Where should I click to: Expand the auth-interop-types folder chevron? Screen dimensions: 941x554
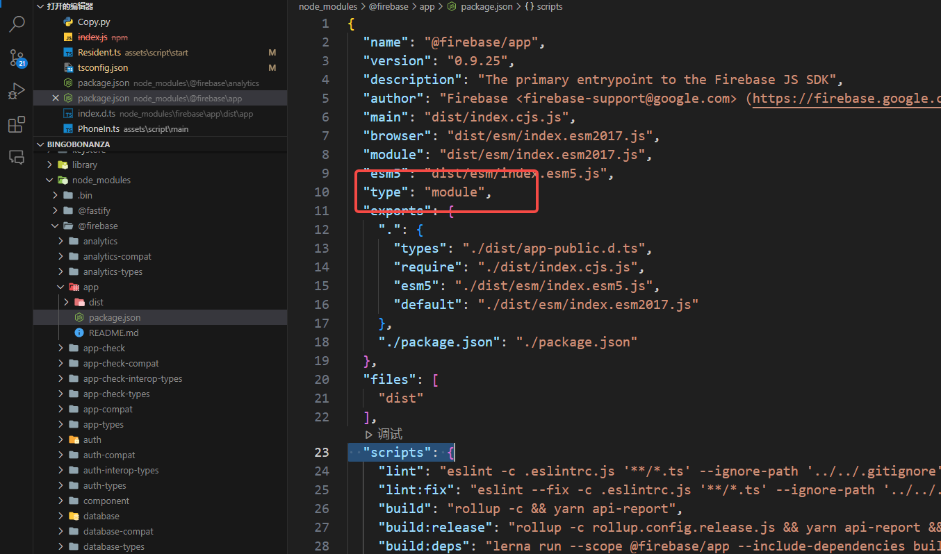(x=61, y=471)
